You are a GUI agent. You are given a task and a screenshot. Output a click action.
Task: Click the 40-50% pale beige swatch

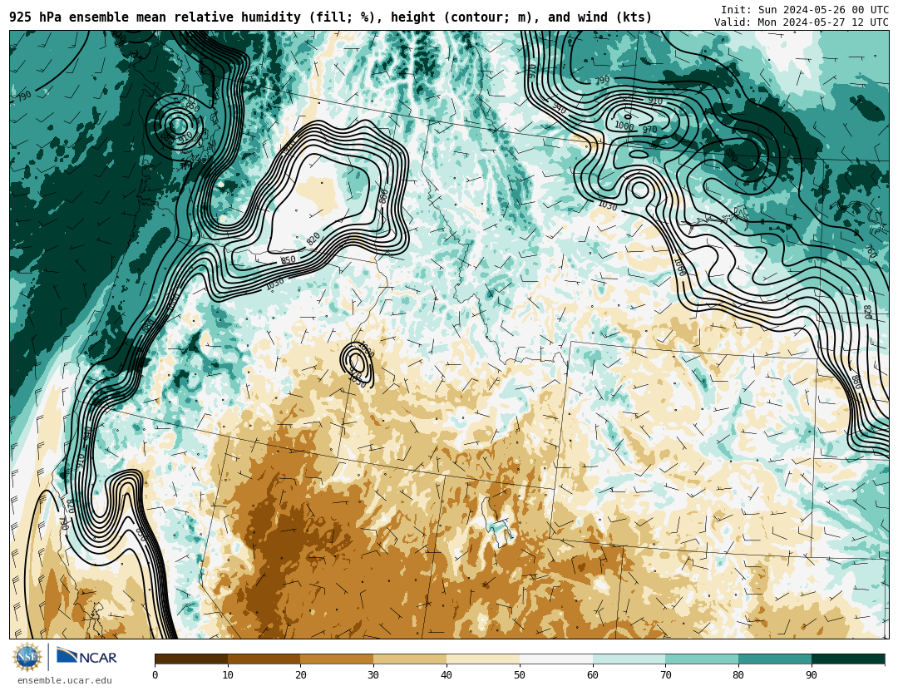point(483,659)
